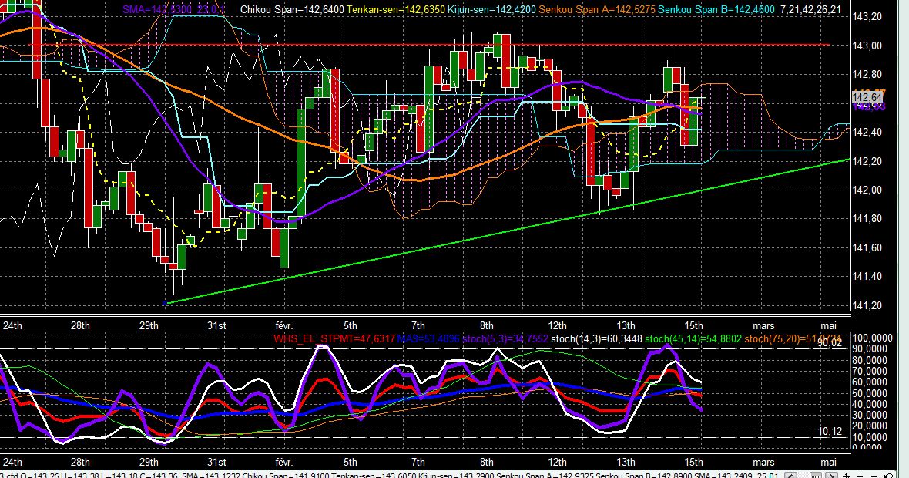This screenshot has height=478, width=909.
Task: Click the 15th date label on upper time axis
Action: point(693,325)
